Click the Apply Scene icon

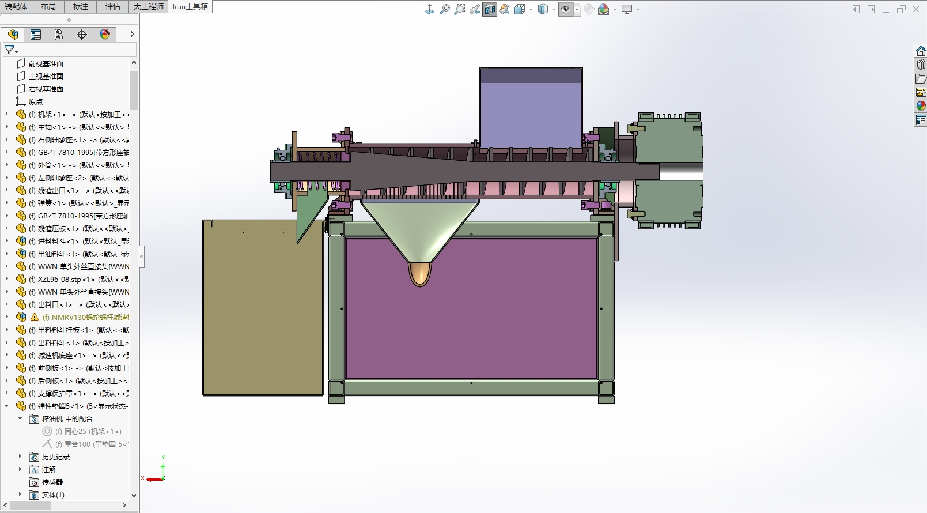[x=604, y=9]
